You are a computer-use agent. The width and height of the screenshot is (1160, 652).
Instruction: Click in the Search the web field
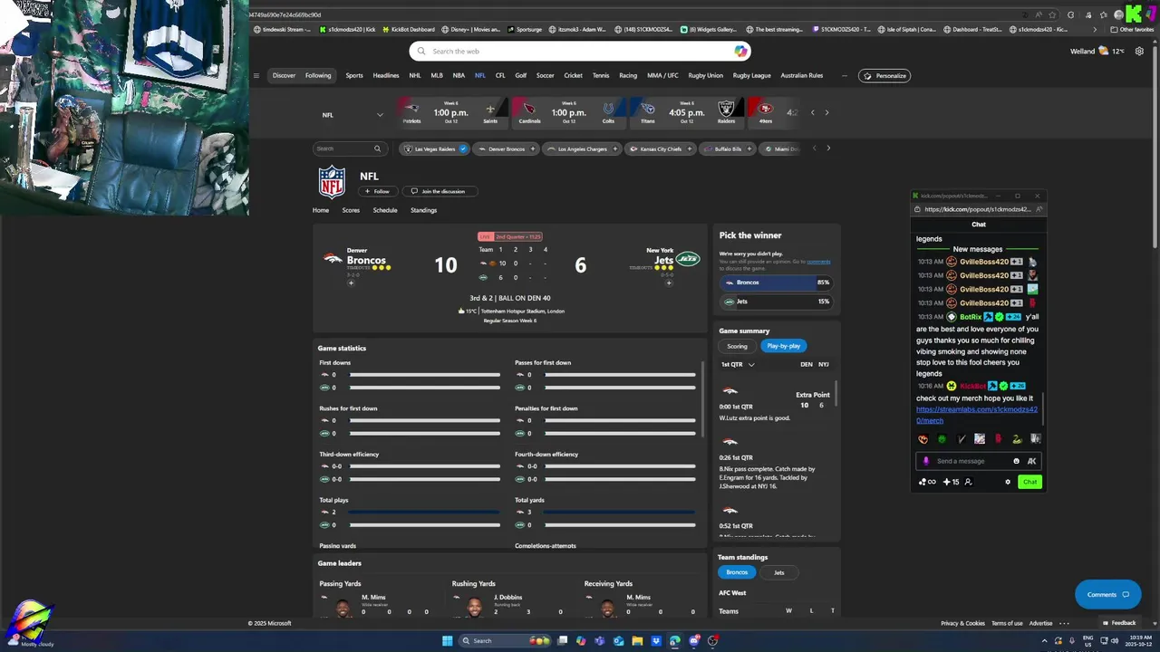(x=580, y=52)
